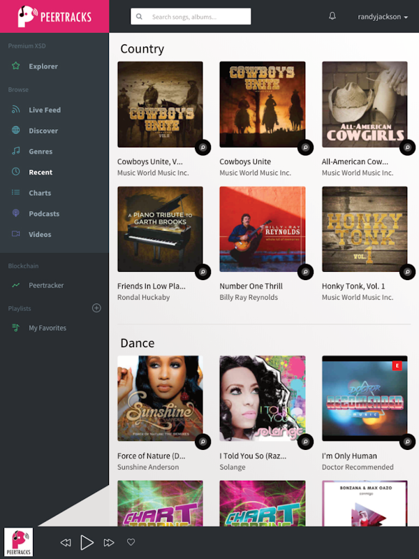Open Cowboys Unite, Vol. album cover
Screen dimensions: 419x559
(160, 104)
